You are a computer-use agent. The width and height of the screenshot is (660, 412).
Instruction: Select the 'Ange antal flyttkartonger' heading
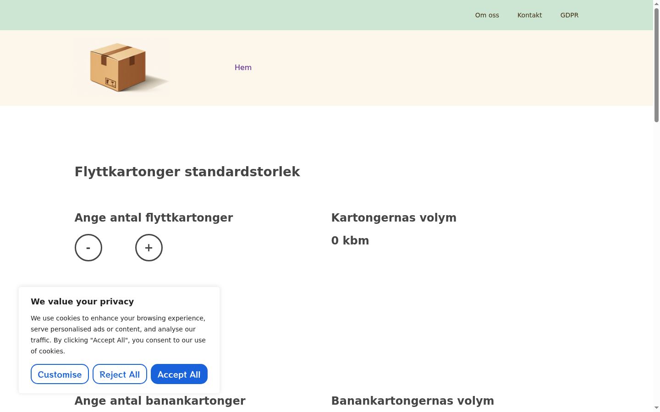click(154, 217)
